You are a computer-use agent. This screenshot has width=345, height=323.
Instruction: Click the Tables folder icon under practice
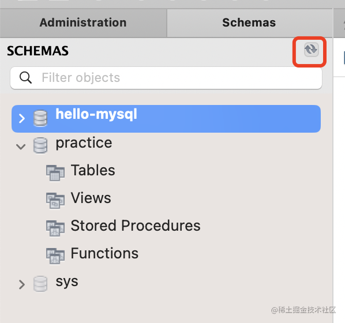(x=55, y=173)
